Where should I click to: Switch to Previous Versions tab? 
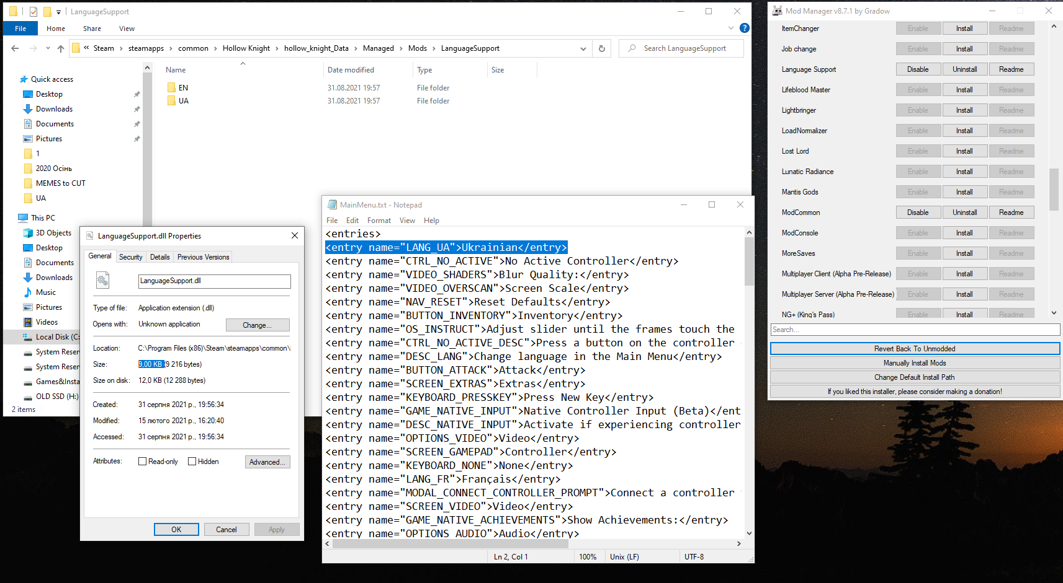click(203, 257)
